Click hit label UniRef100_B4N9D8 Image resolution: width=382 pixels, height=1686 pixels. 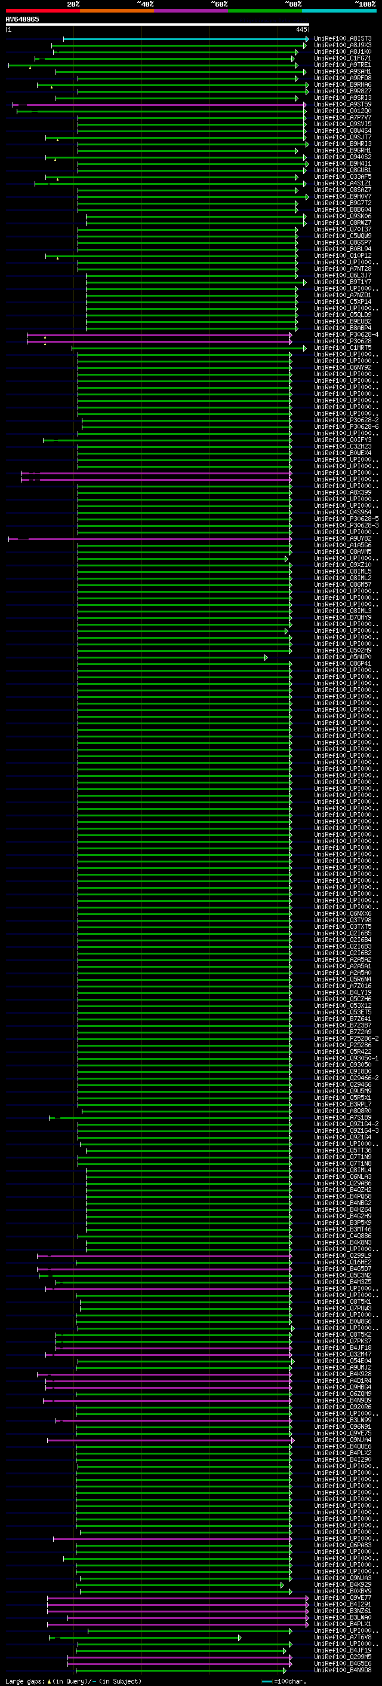pyautogui.click(x=343, y=1670)
